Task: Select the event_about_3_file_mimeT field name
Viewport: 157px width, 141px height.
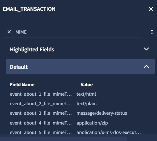Action: (41, 113)
